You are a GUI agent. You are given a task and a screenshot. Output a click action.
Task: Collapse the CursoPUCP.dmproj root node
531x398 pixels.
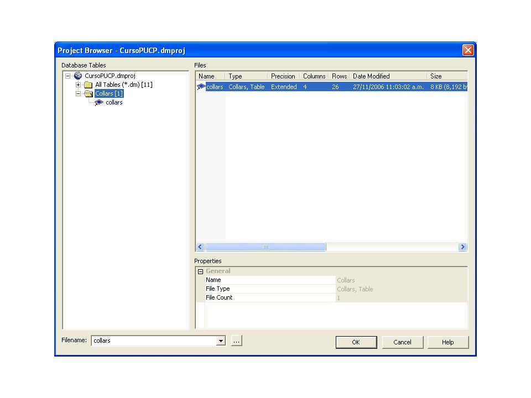pos(67,76)
